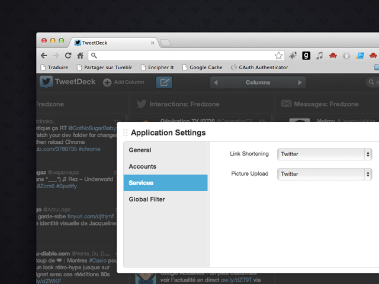Click the Application Settings title
Viewport: 379px width, 284px height.
coord(168,133)
